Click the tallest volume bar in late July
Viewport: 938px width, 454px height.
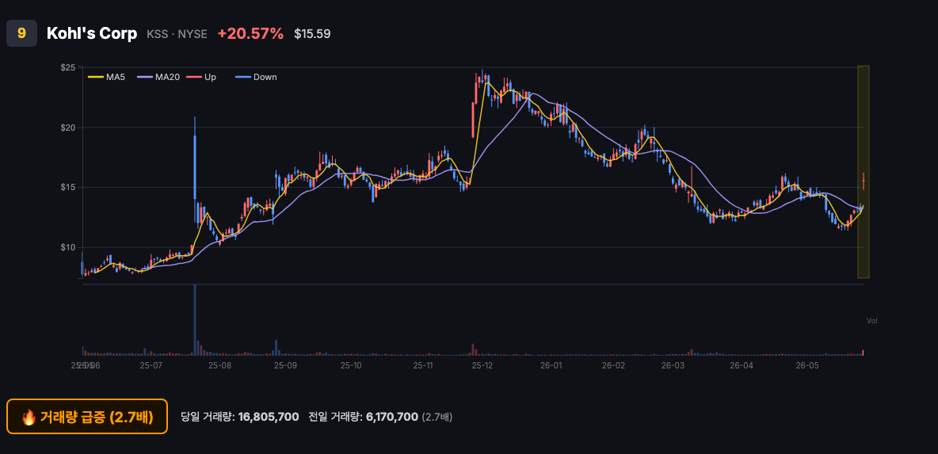tap(195, 321)
